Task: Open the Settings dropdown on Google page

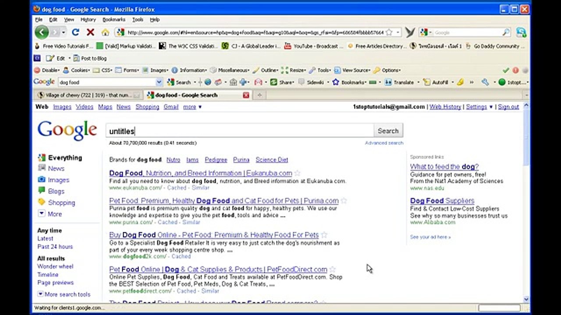Action: [x=479, y=107]
